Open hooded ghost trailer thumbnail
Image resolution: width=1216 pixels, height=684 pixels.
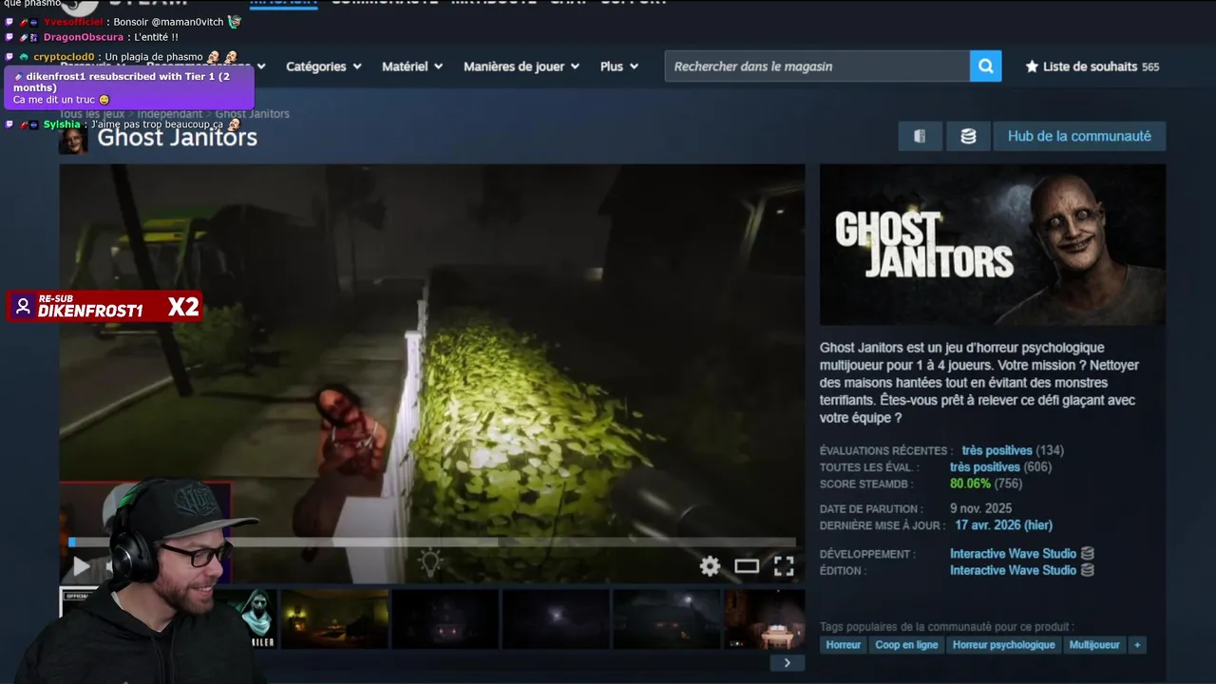pos(255,617)
